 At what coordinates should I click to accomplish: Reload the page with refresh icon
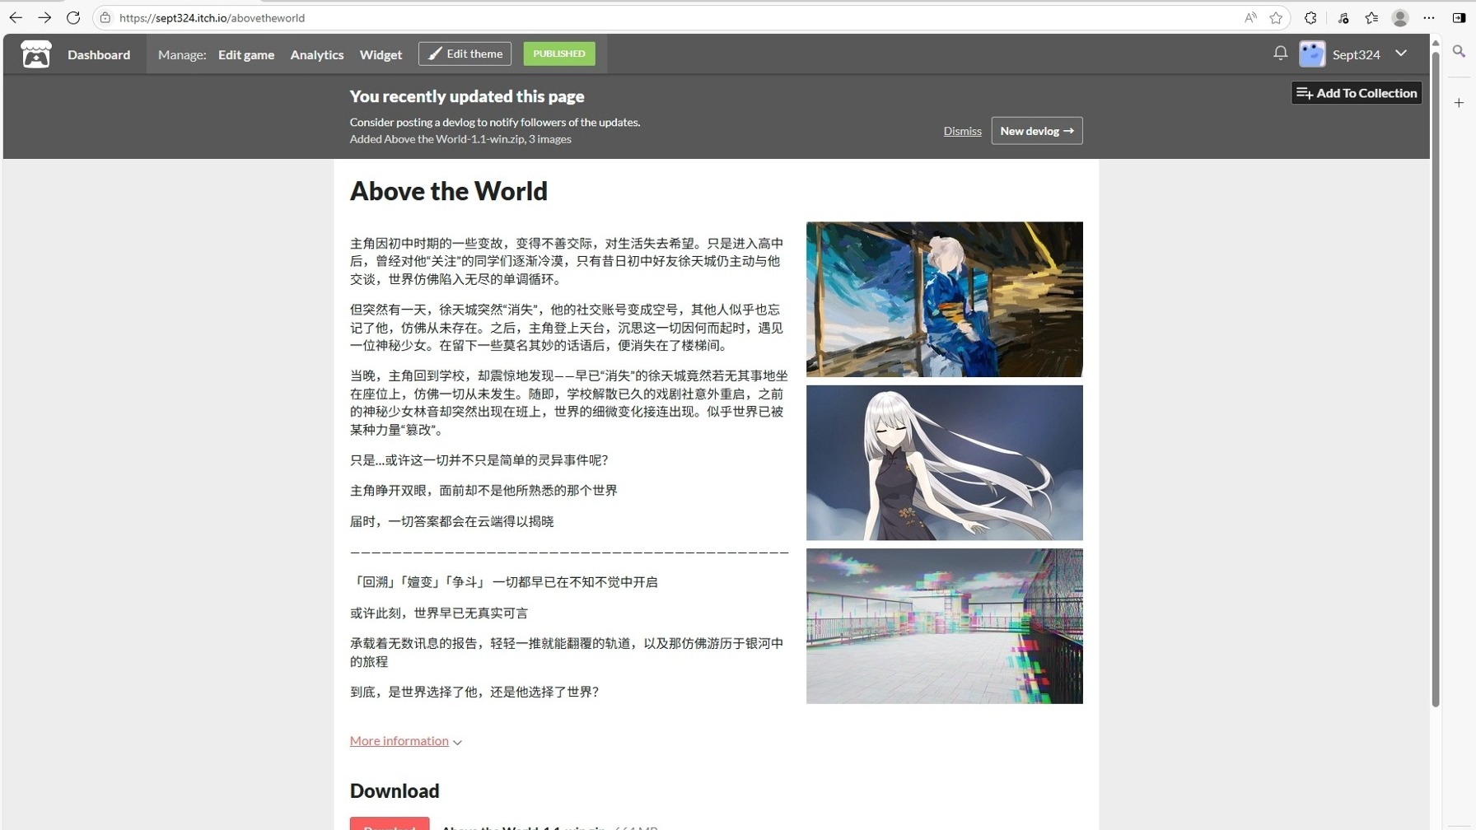pyautogui.click(x=73, y=17)
